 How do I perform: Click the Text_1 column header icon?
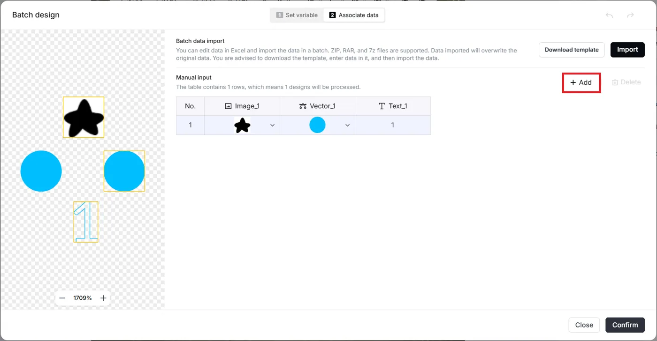[x=382, y=106]
